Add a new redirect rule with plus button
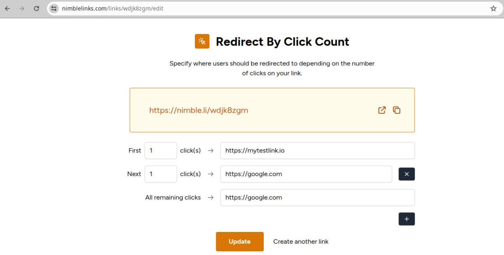Viewport: 504px width, 255px height. (406, 219)
